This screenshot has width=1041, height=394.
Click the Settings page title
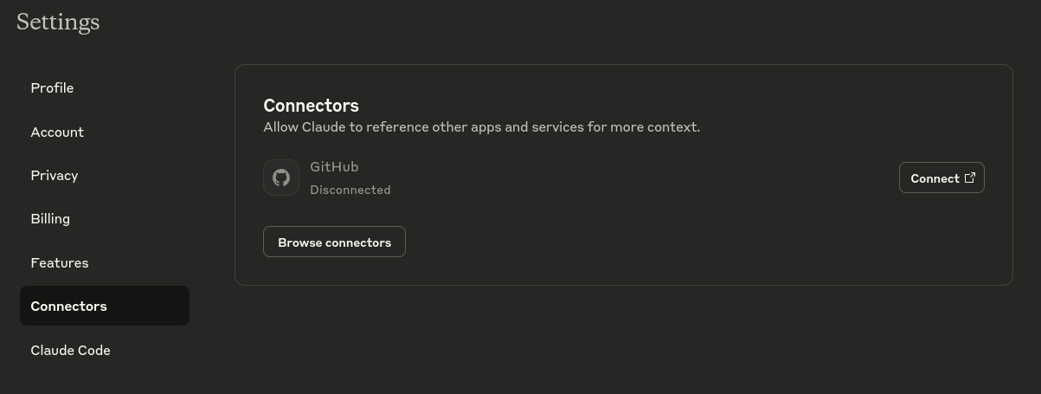click(58, 22)
